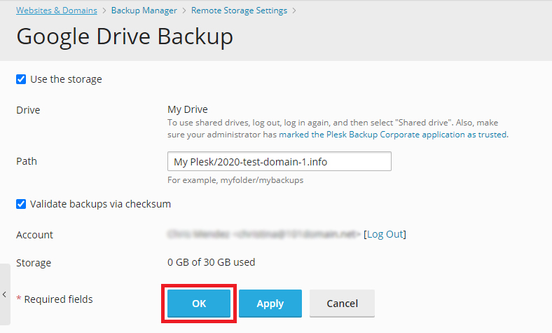Open Remote Storage Settings breadcrumb

(x=239, y=11)
